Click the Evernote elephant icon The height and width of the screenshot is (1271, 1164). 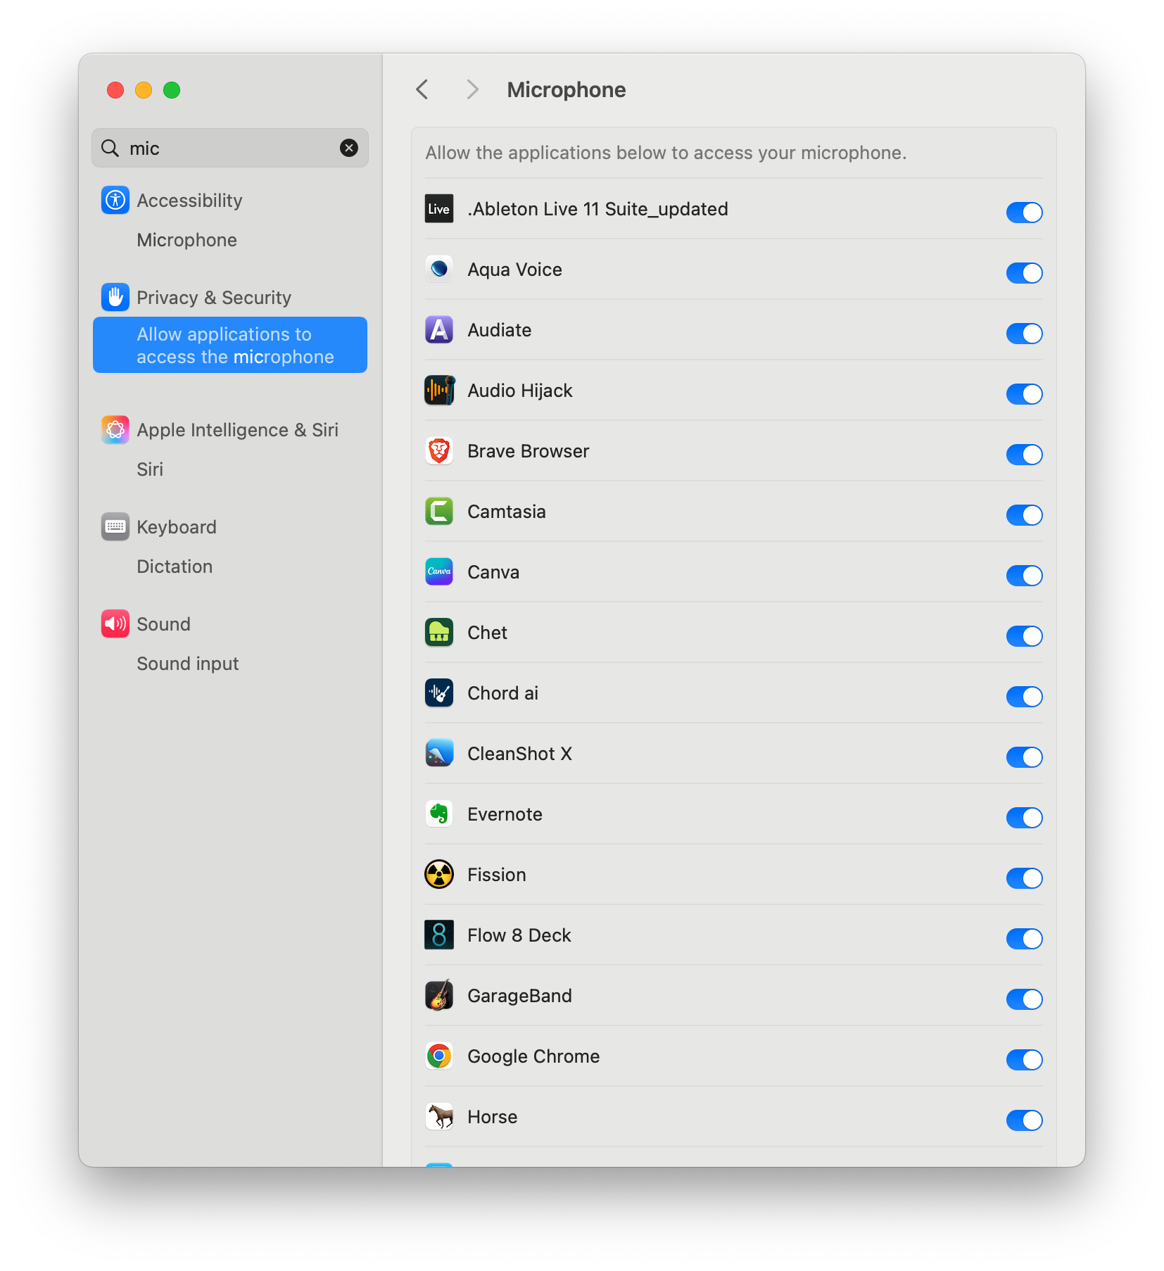[x=439, y=814]
